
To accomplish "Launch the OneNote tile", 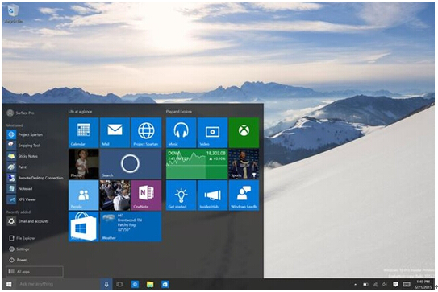I will (146, 195).
